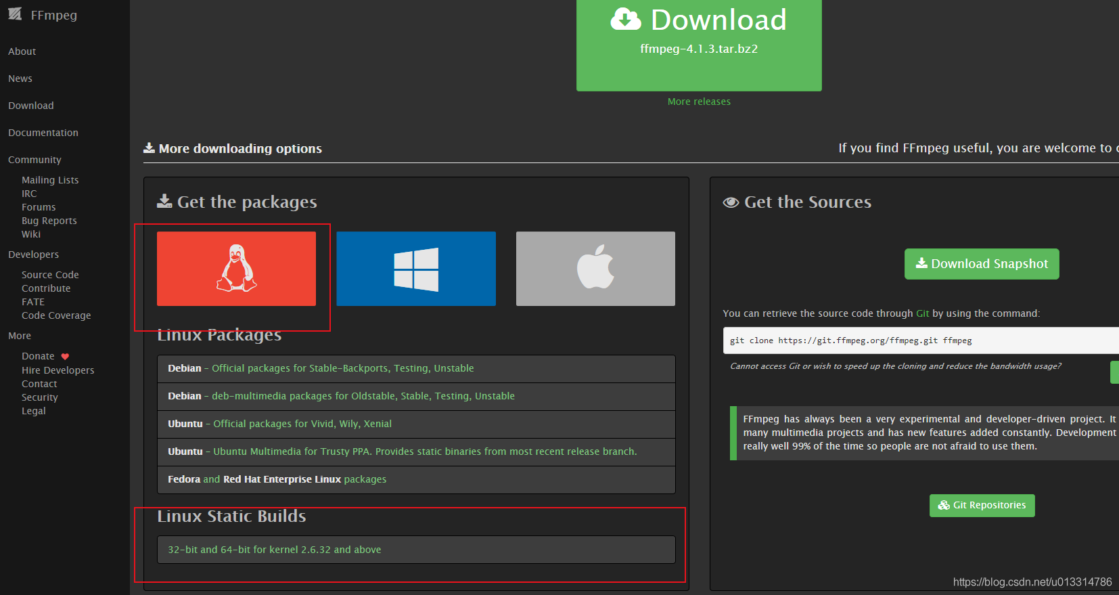Viewport: 1119px width, 595px height.
Task: Open Fedora and Red Hat packages link
Action: click(277, 479)
